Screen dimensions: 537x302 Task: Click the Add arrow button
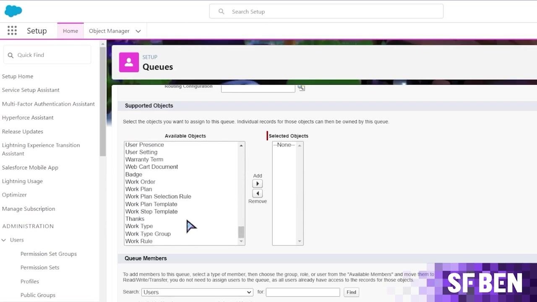(x=257, y=184)
